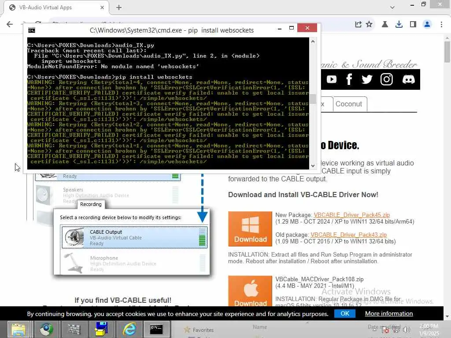The height and width of the screenshot is (338, 451).
Task: Close the VB-Audio Virtual Apps tab
Action: coord(102,7)
